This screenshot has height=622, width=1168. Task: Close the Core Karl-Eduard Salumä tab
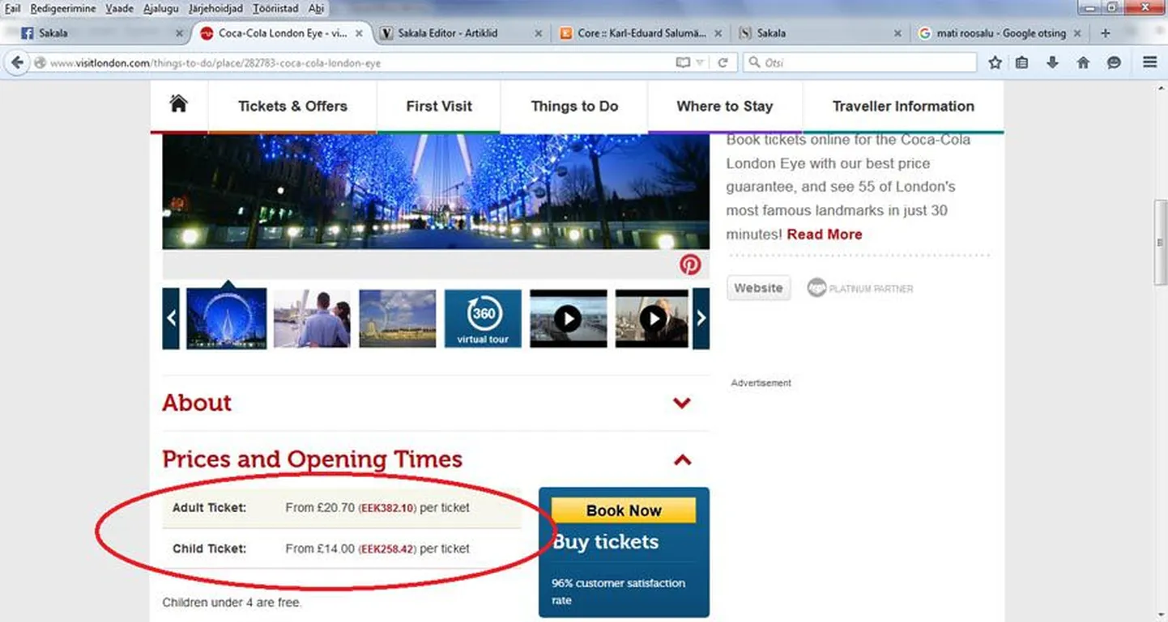pyautogui.click(x=718, y=33)
